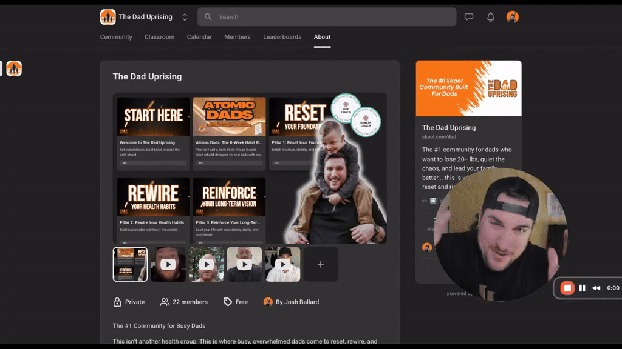Viewport: 622px width, 349px height.
Task: Open the Leaderboards tab
Action: coord(282,37)
